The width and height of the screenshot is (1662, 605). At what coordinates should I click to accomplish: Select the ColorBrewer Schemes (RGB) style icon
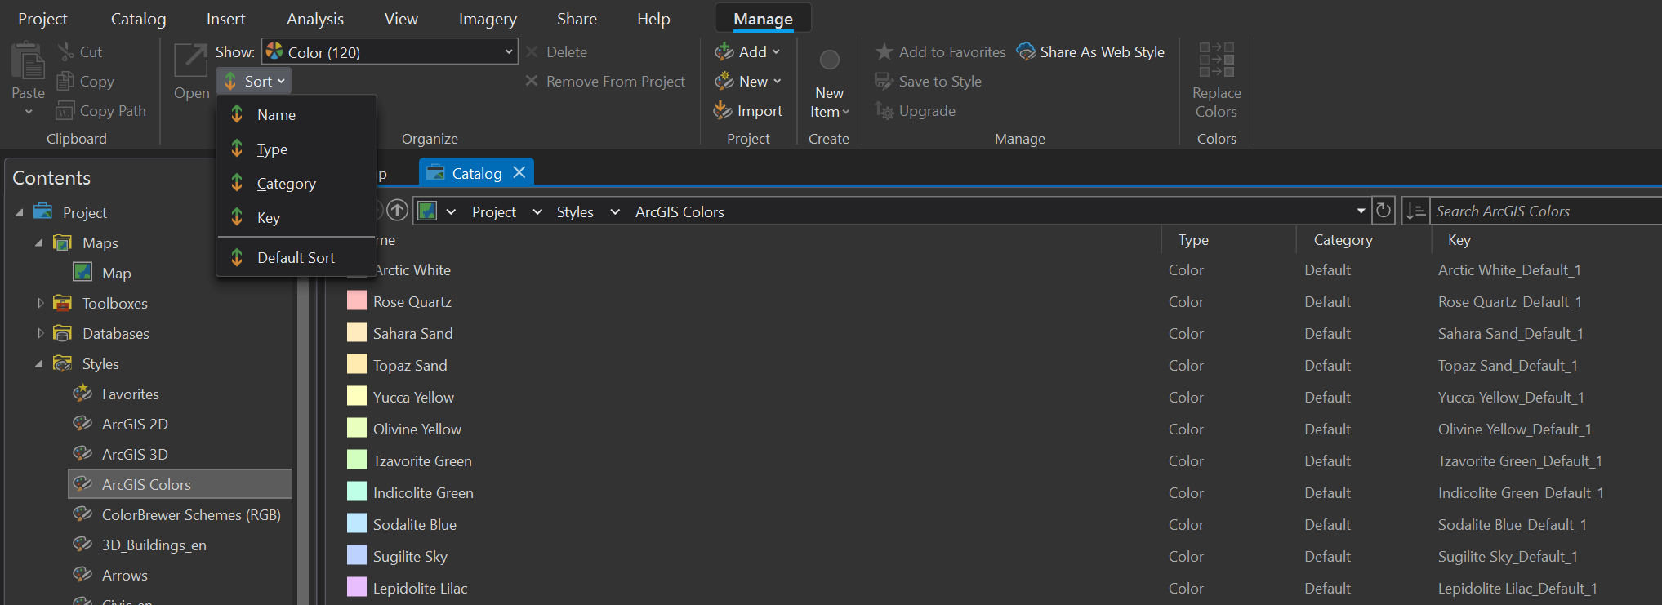[82, 514]
